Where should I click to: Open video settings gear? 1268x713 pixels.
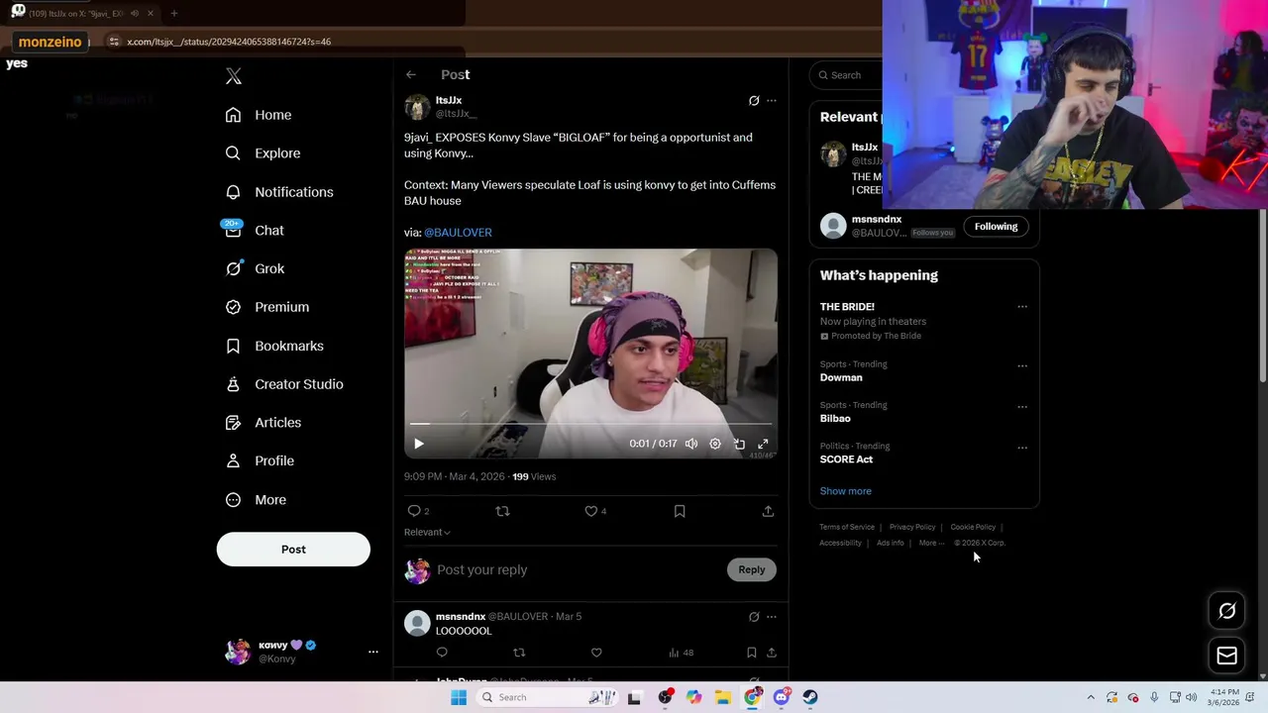(715, 444)
